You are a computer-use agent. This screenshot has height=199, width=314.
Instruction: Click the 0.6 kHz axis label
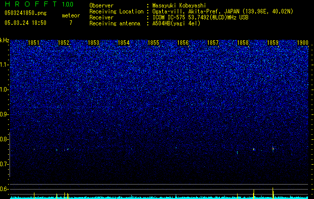(4, 189)
